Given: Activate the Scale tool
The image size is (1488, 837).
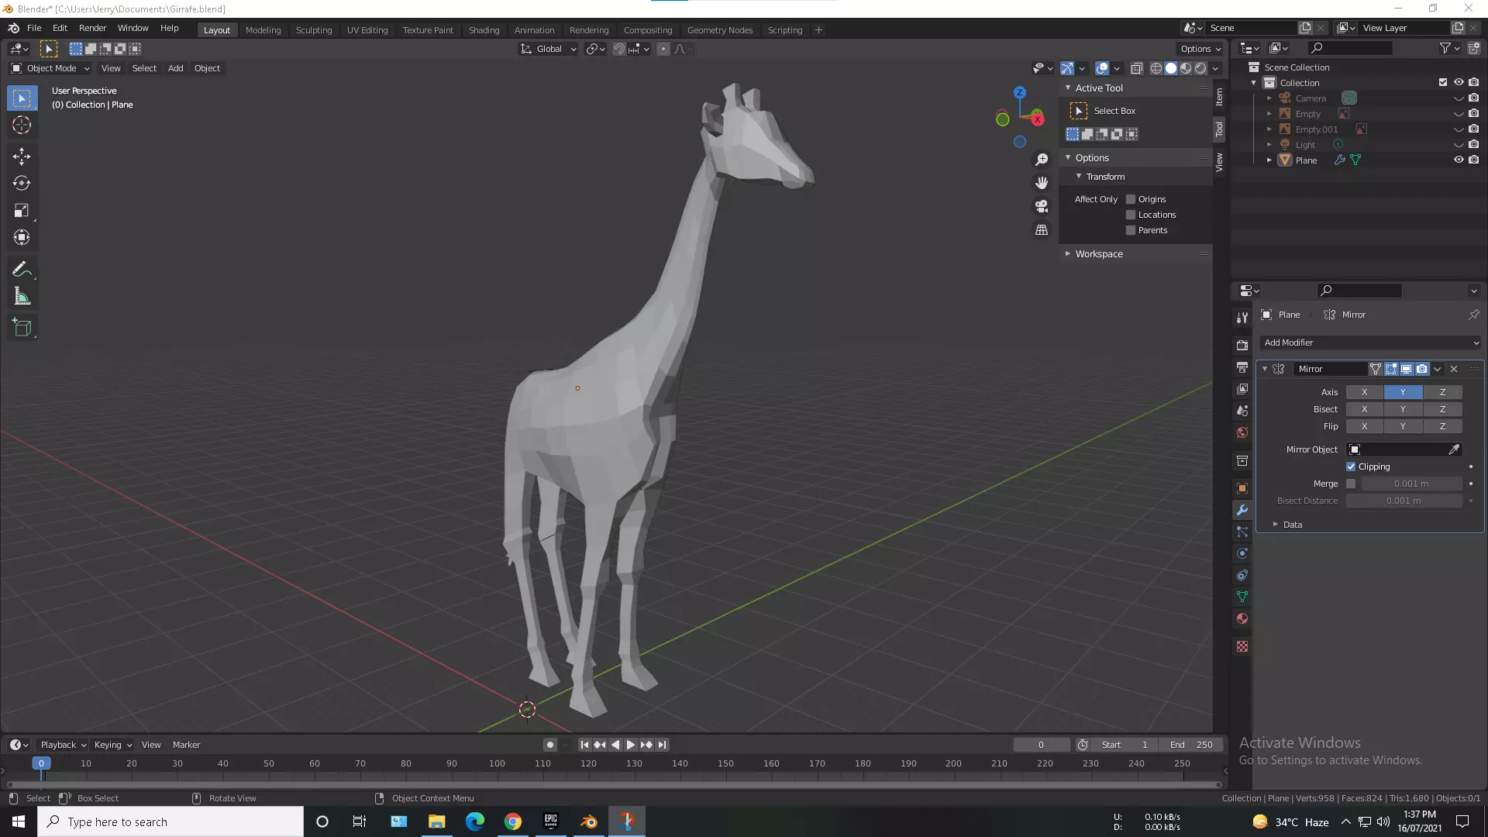Looking at the screenshot, I should tap(22, 210).
